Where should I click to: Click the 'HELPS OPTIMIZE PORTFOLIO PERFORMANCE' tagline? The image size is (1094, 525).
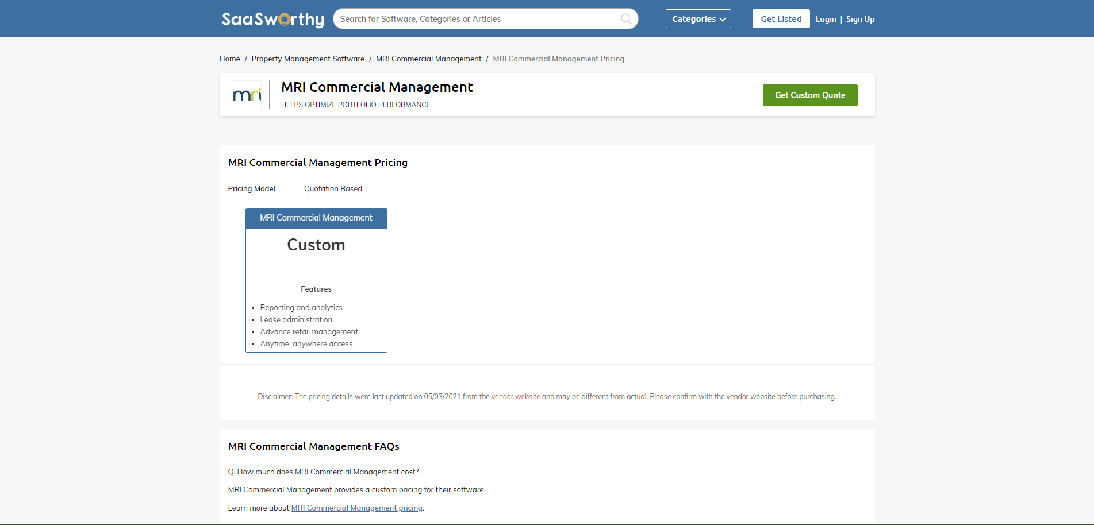point(356,105)
